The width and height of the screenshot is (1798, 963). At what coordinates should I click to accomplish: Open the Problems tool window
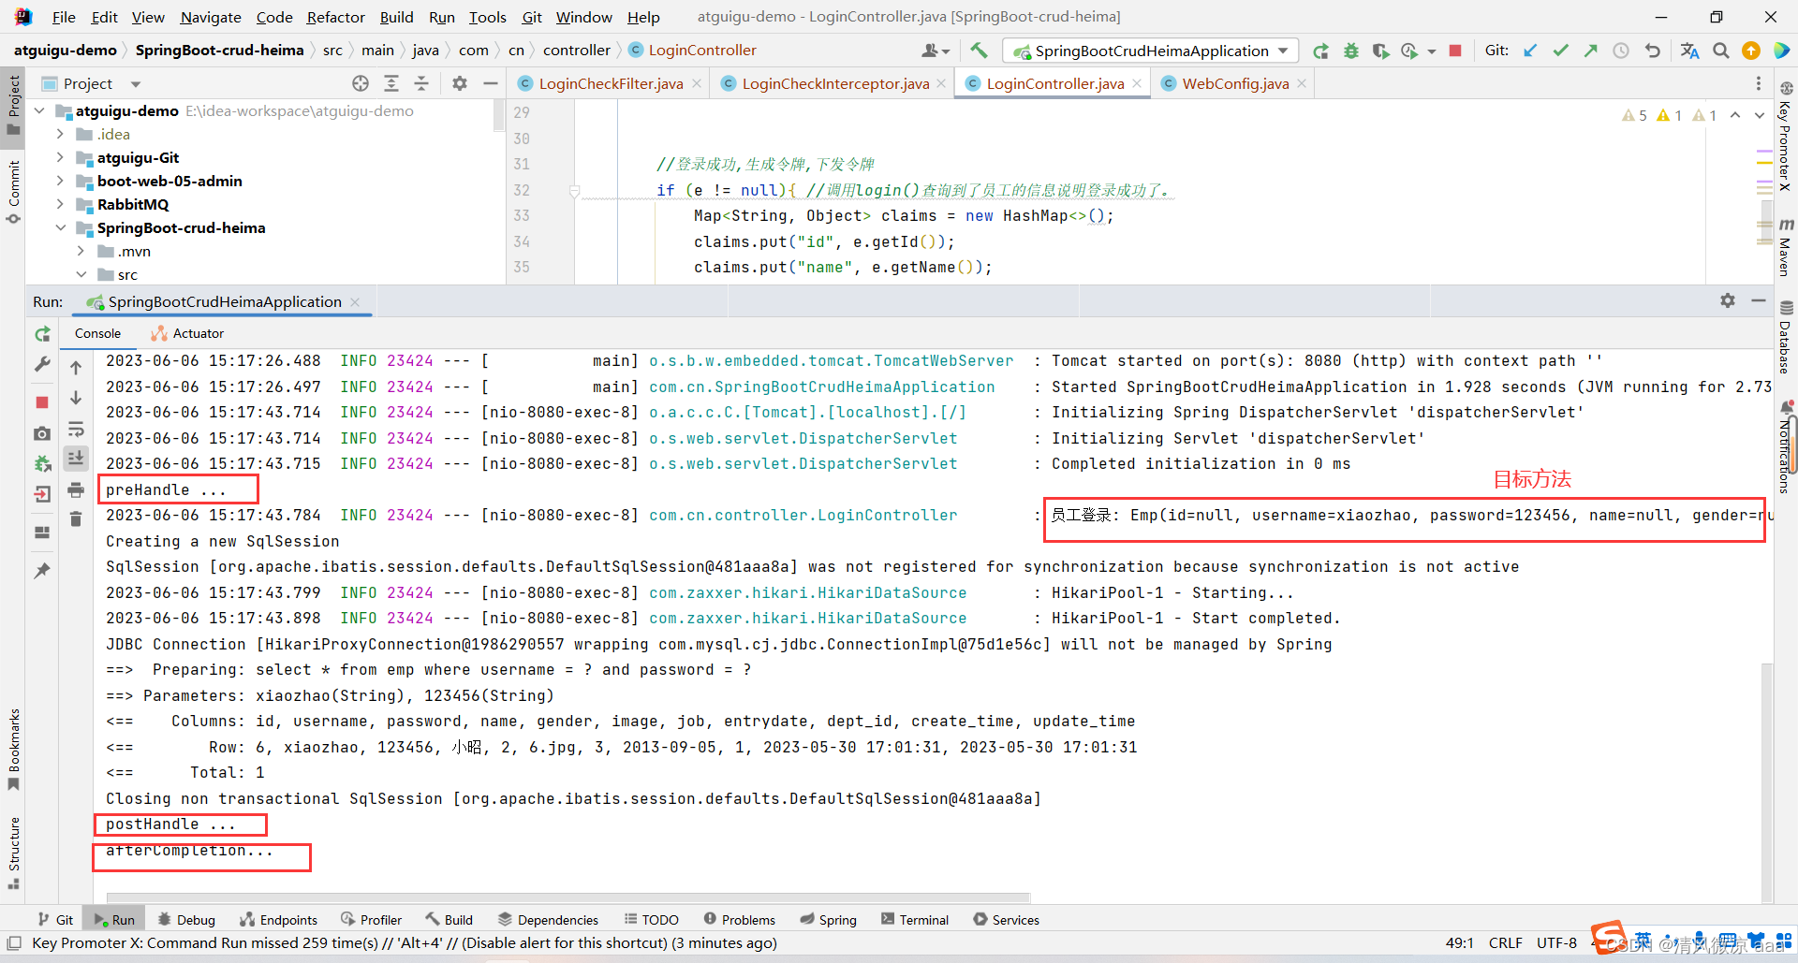click(739, 920)
